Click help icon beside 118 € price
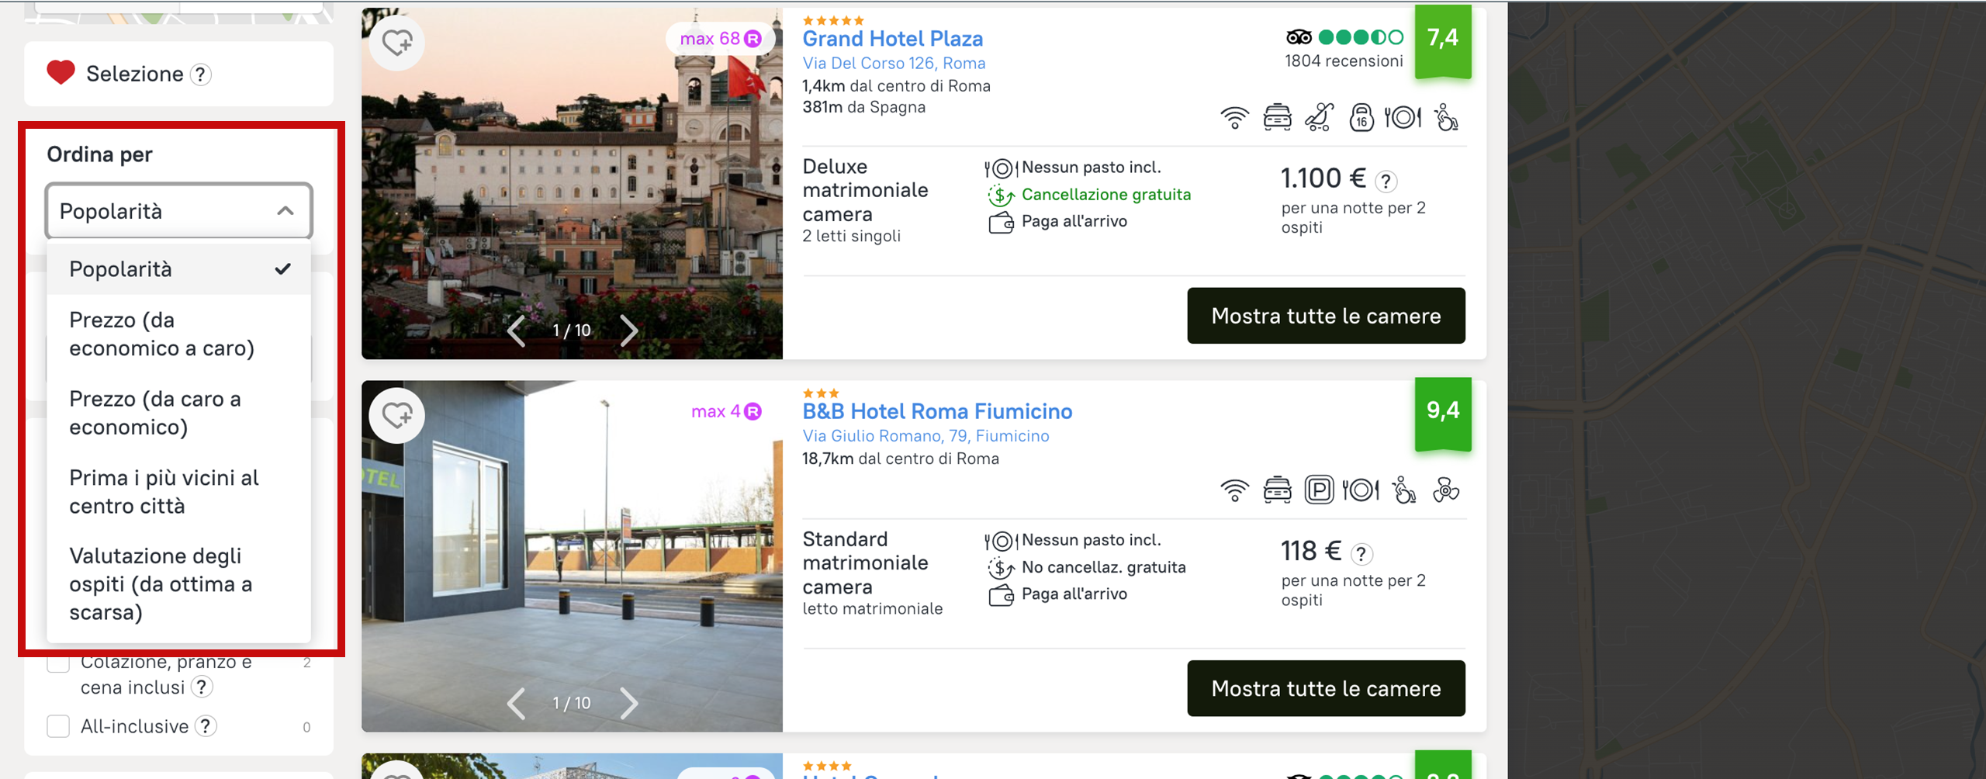 pos(1361,554)
